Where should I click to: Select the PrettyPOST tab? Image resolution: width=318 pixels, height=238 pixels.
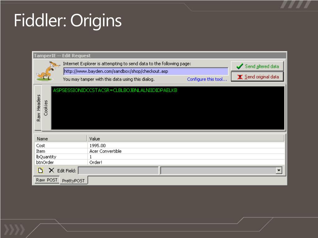click(73, 181)
